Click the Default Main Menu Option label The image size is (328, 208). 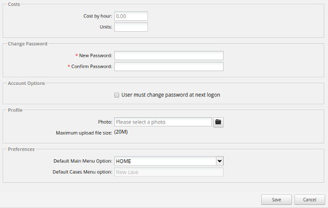point(83,161)
